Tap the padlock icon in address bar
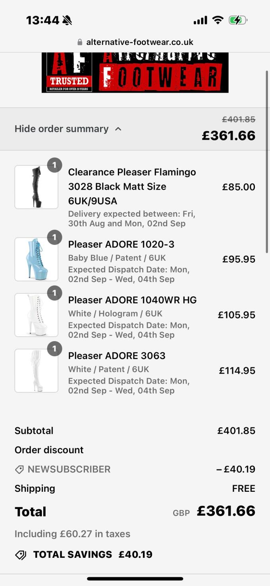Image resolution: width=270 pixels, height=586 pixels. click(x=80, y=42)
